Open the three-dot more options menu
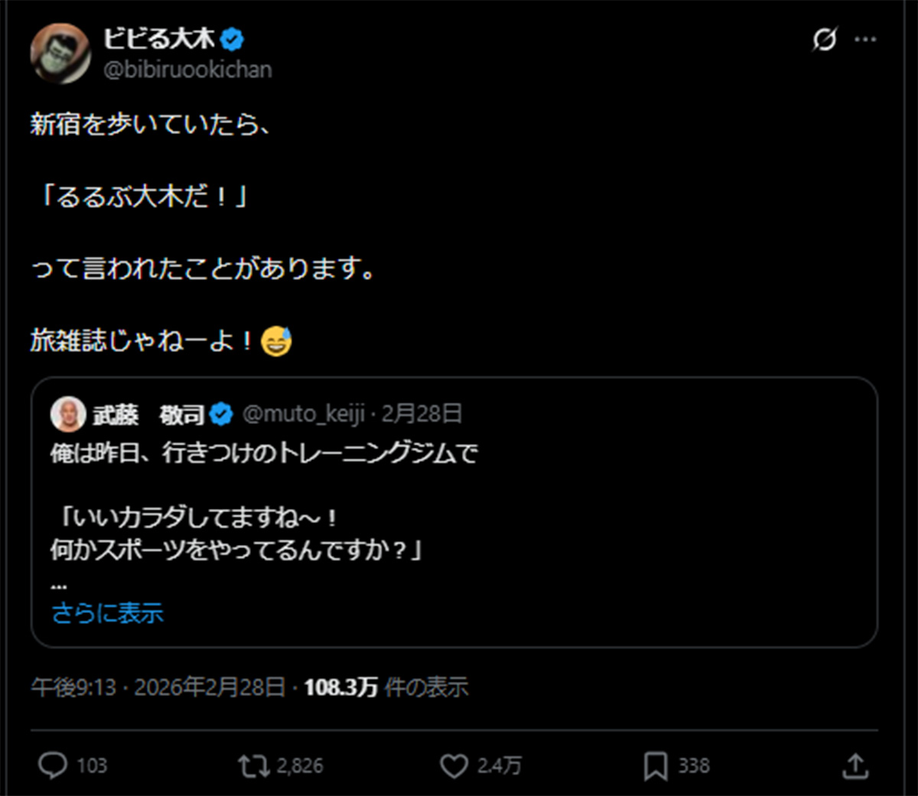918x796 pixels. click(x=865, y=39)
